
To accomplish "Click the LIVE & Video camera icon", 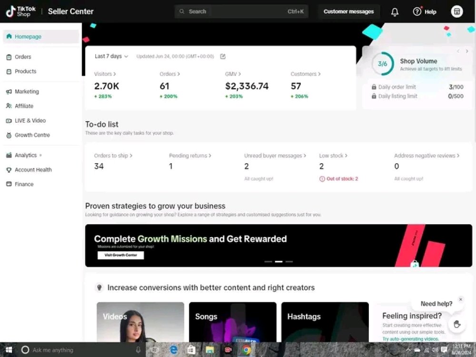I will 9,121.
